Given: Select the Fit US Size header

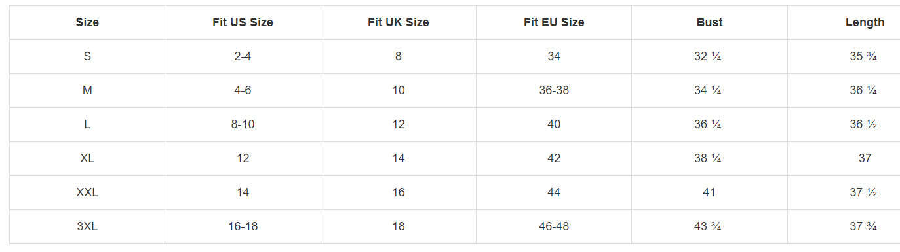Looking at the screenshot, I should 243,22.
